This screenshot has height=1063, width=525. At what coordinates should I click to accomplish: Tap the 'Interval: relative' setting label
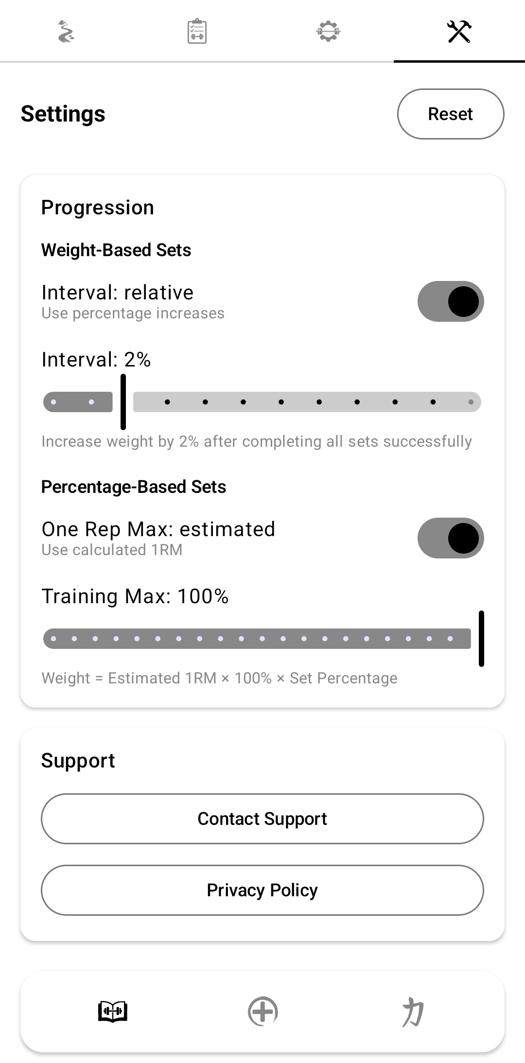(x=118, y=293)
